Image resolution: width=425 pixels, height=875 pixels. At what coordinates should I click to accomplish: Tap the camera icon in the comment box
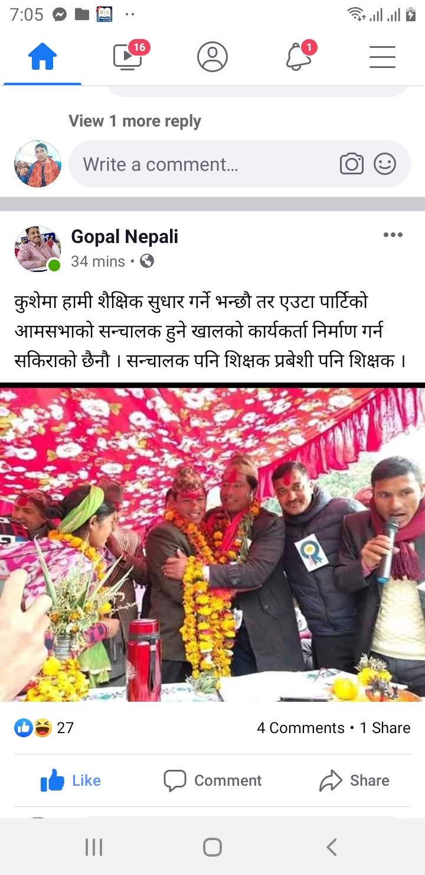(352, 164)
